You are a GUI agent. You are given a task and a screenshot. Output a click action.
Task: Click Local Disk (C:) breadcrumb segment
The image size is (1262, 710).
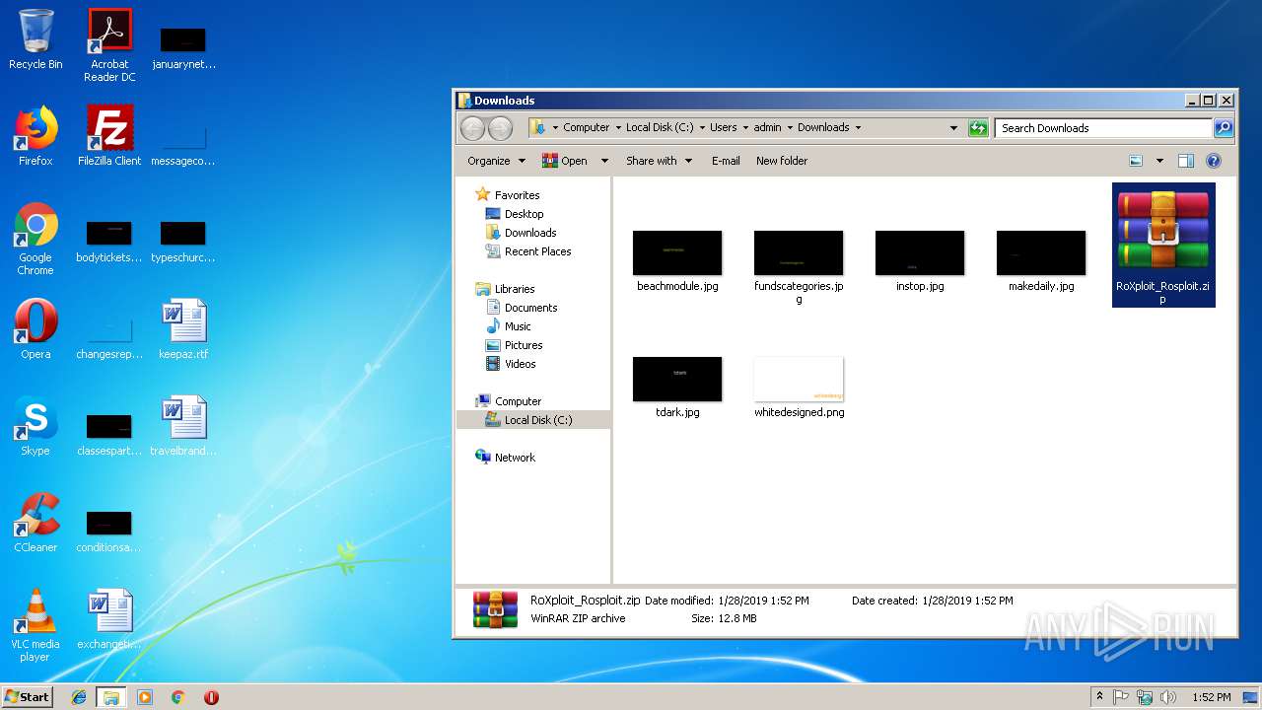[x=660, y=127]
